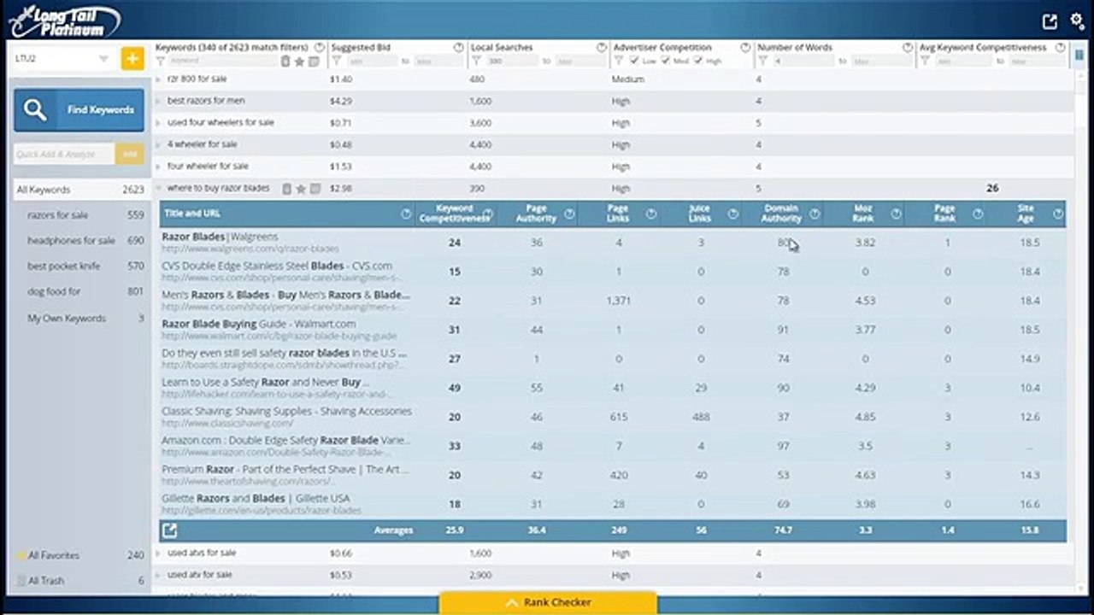
Task: Toggle the Med competition checkbox
Action: (x=667, y=61)
